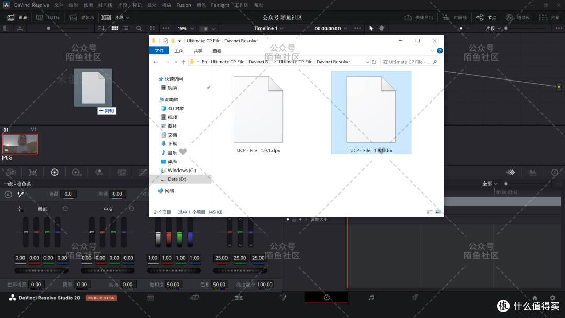This screenshot has width=565, height=318.
Task: Open Explorer's 查看 ribbon tab
Action: tap(217, 51)
